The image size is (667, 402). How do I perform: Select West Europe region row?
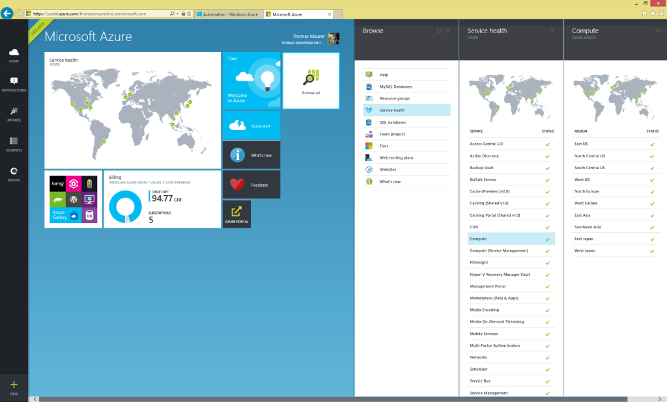(x=616, y=204)
